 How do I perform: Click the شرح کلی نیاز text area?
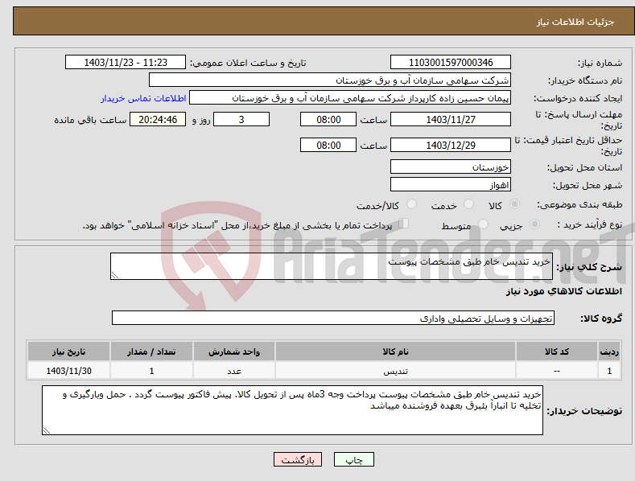[332, 266]
